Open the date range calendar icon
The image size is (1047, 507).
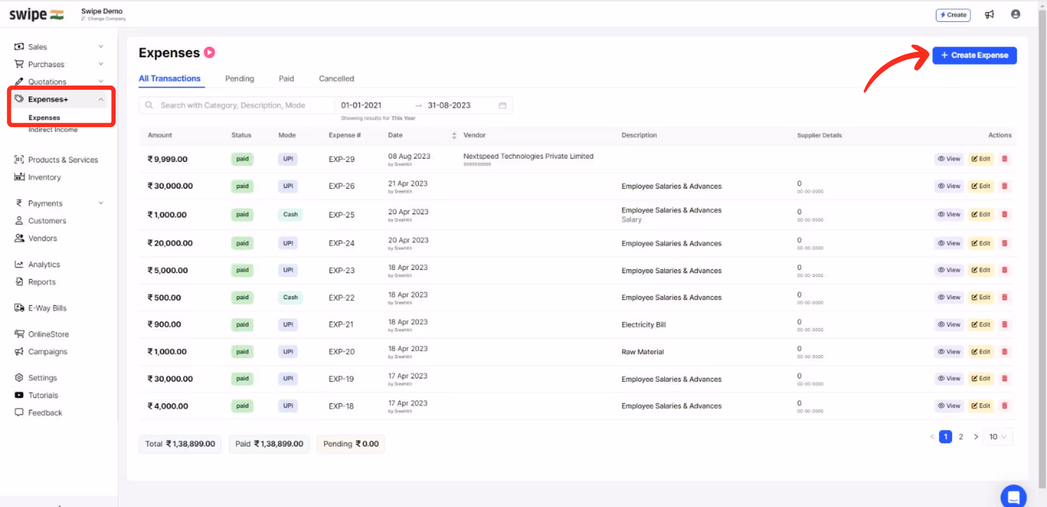pos(503,106)
